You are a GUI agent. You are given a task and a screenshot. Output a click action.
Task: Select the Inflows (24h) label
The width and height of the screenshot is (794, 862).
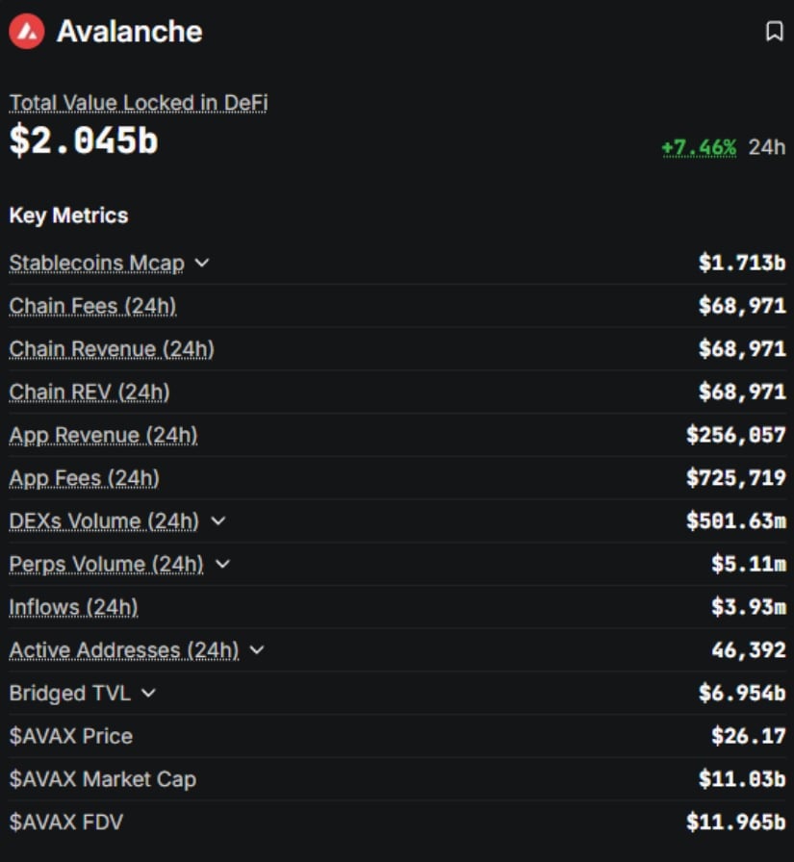coord(74,607)
